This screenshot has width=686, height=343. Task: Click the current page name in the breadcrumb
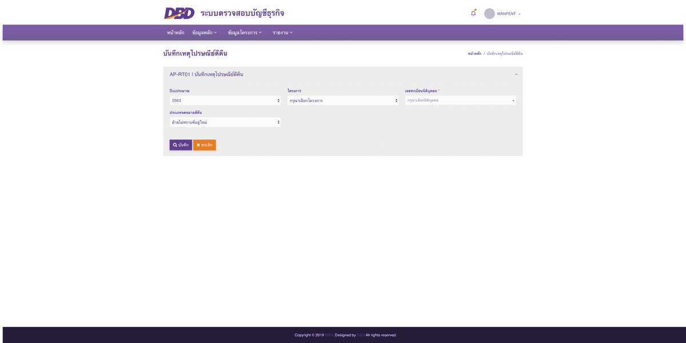coord(505,54)
